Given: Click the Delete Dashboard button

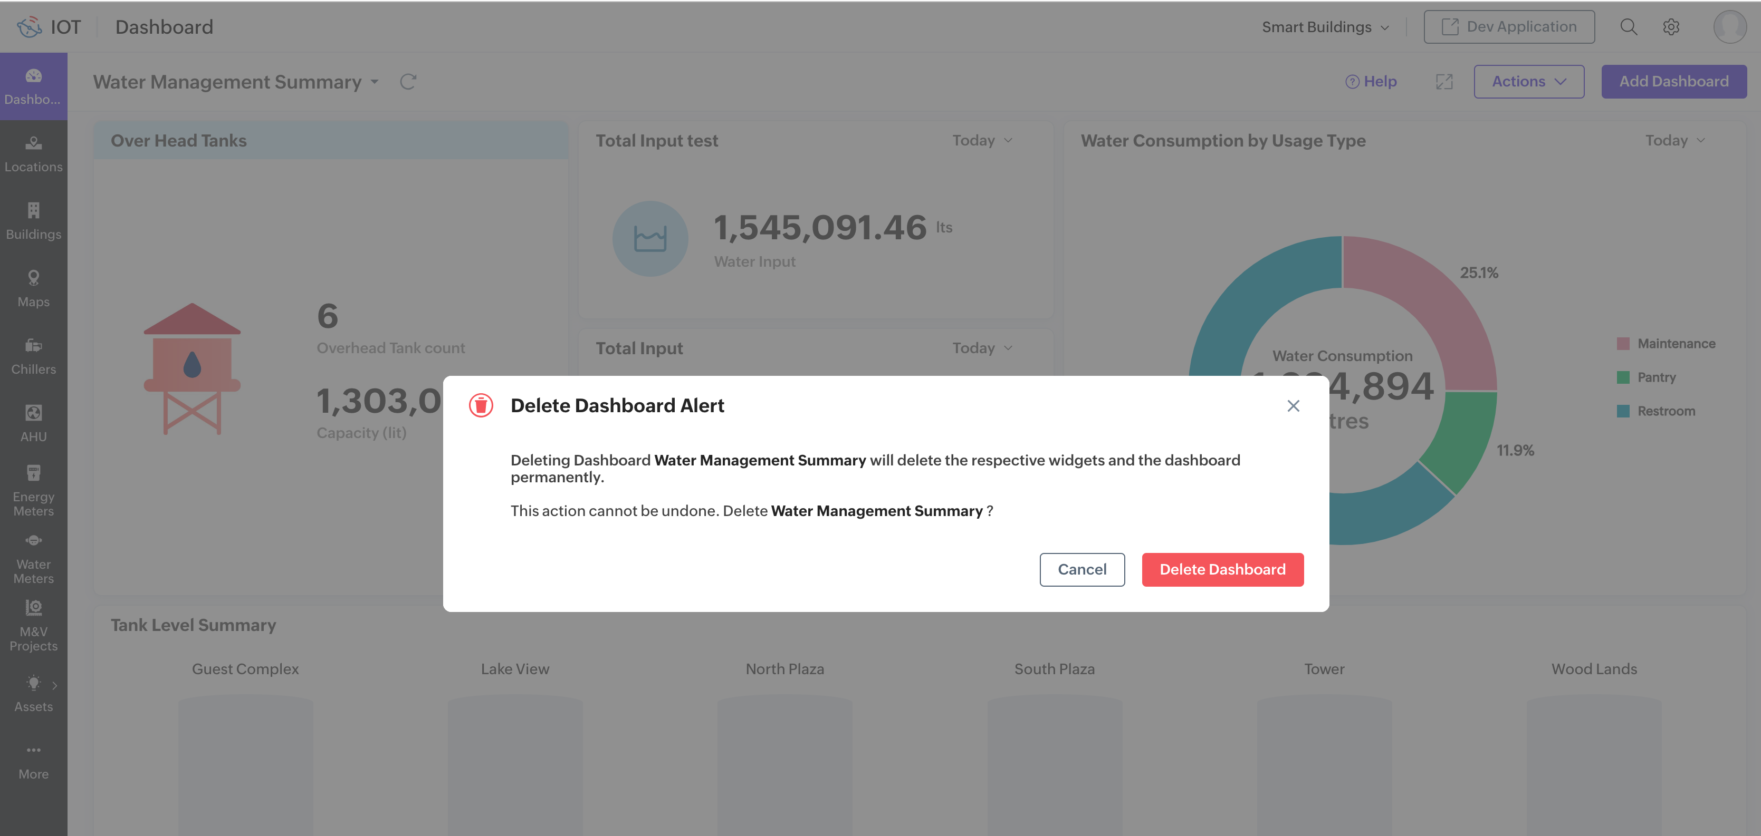Looking at the screenshot, I should pos(1222,570).
